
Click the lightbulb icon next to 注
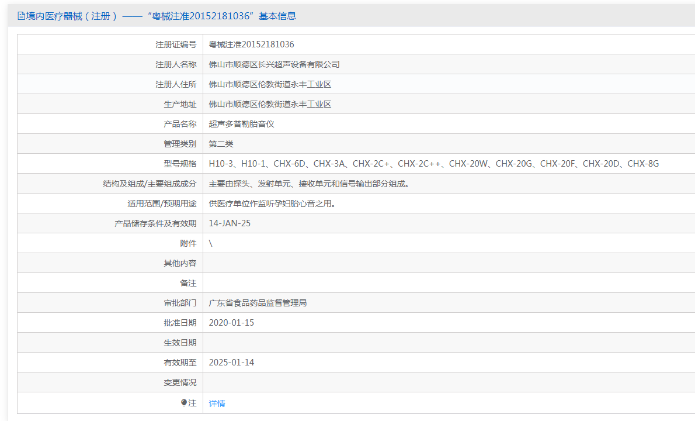click(184, 403)
